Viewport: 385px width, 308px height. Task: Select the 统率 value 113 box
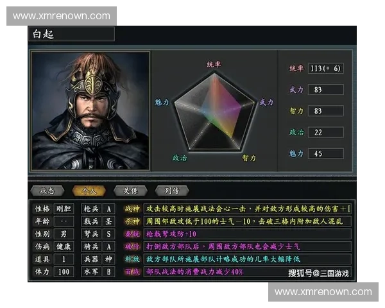tap(325, 68)
